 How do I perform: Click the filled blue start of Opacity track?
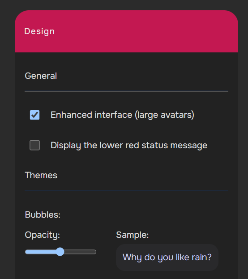(41, 252)
